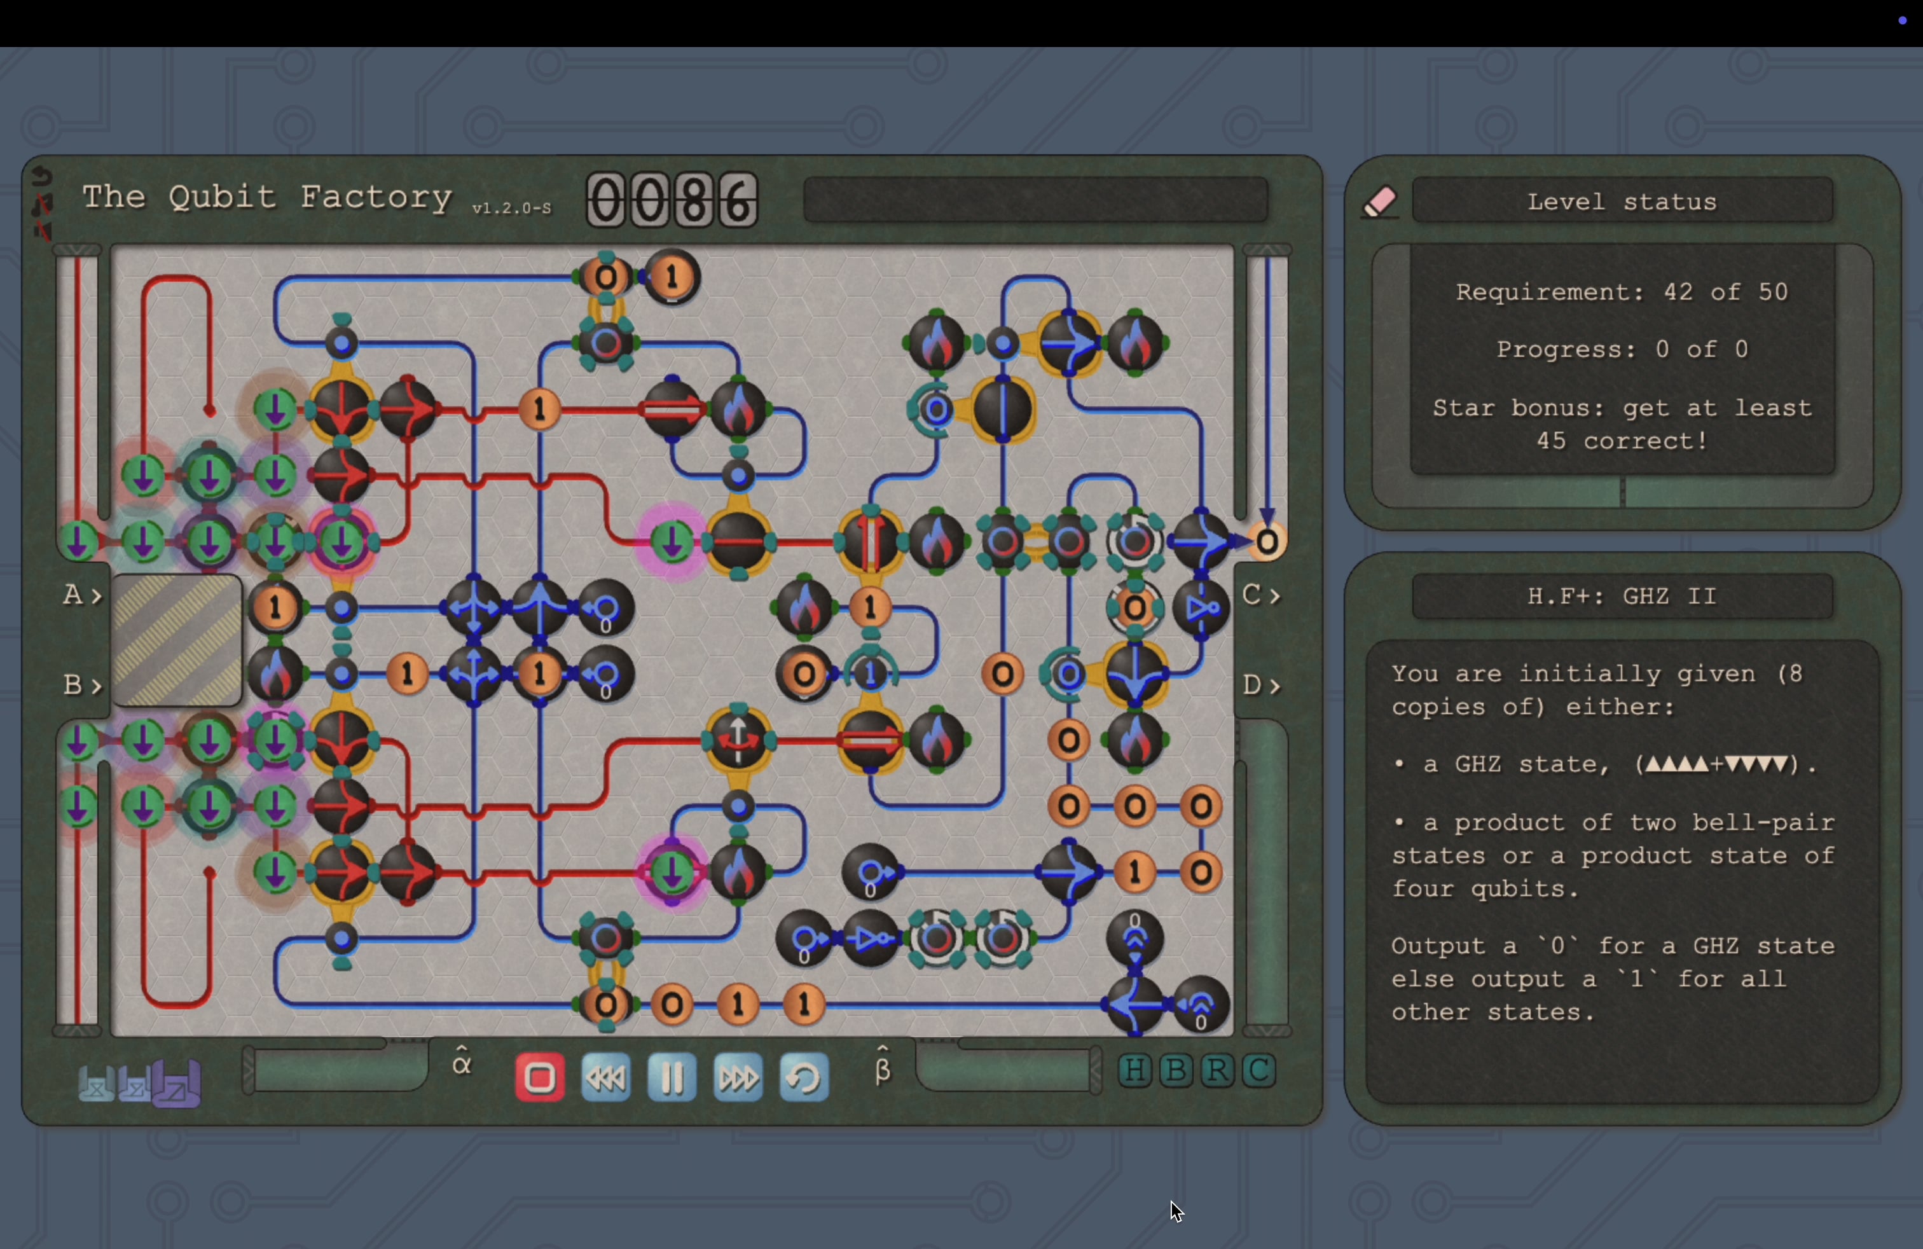Click the output 0 token near C

tap(1267, 541)
